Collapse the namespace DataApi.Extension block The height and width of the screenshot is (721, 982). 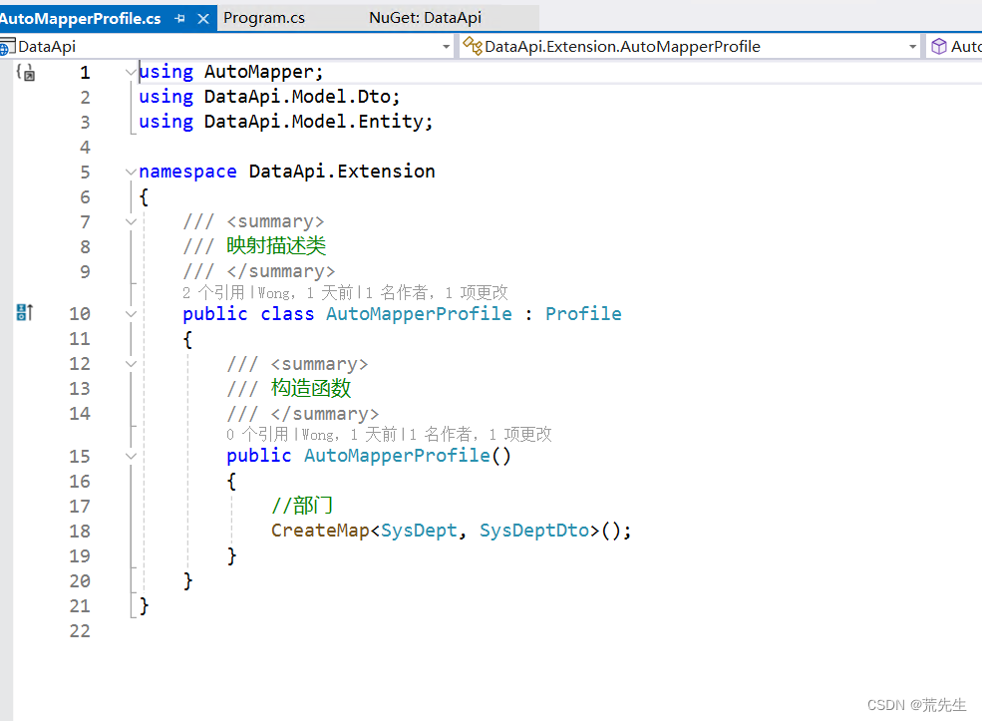click(x=131, y=172)
